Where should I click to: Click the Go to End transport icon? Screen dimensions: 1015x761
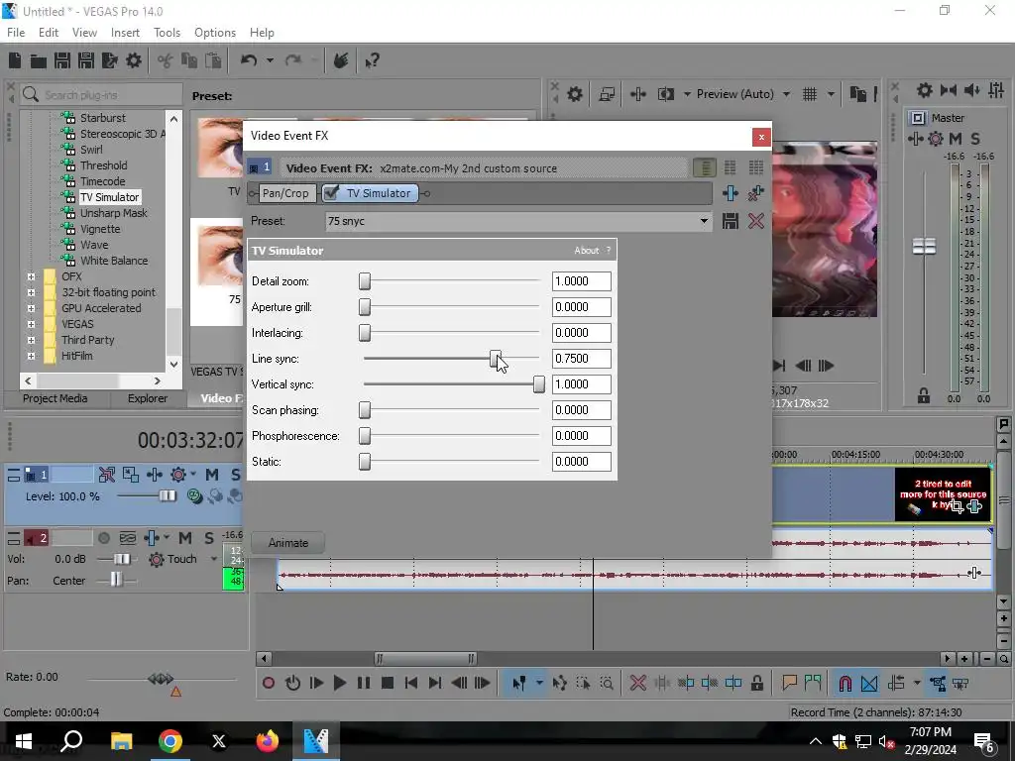coord(435,683)
